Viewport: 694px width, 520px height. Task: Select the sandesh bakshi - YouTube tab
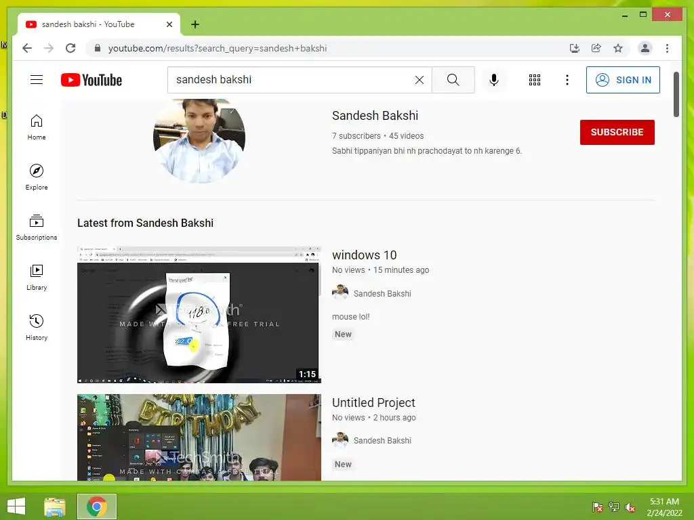tap(99, 24)
